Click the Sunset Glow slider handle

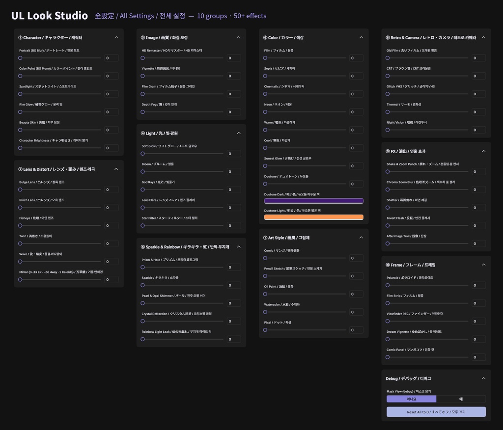tap(265, 166)
